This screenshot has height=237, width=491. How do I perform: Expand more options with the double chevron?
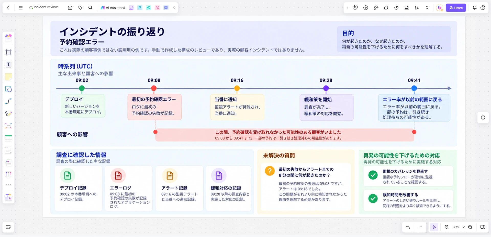coord(427,8)
